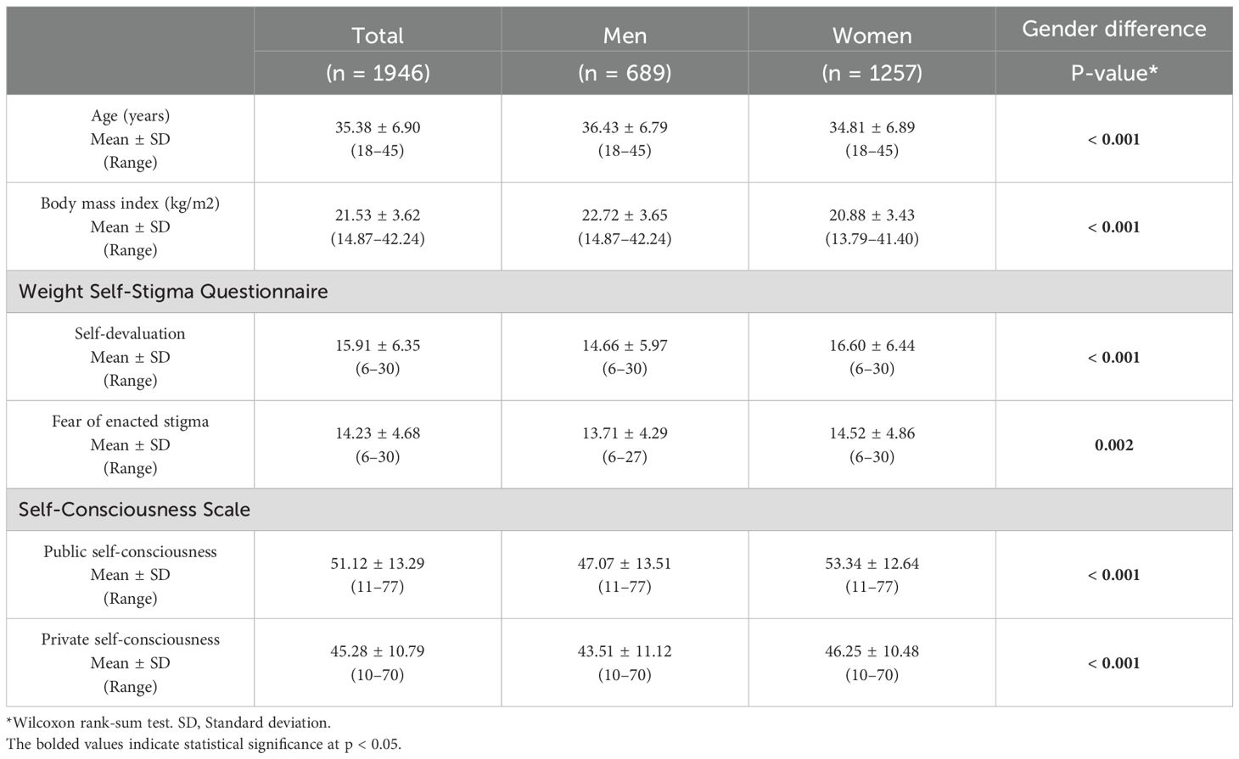This screenshot has width=1239, height=759.
Task: Click men's public self-consciousness 47.07 ± 13.51
Action: [x=625, y=564]
